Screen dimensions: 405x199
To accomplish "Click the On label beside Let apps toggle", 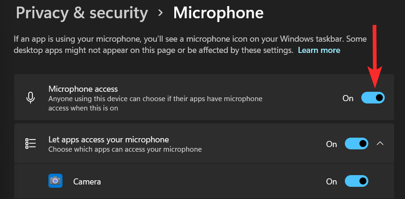I will click(x=331, y=144).
